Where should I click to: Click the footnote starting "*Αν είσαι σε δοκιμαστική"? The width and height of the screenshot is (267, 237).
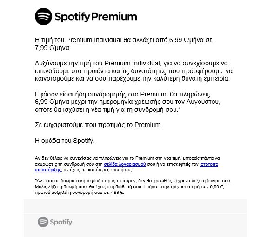[x=133, y=186]
